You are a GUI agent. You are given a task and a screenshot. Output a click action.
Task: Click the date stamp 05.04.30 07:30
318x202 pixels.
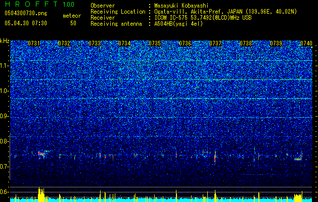pos(26,23)
